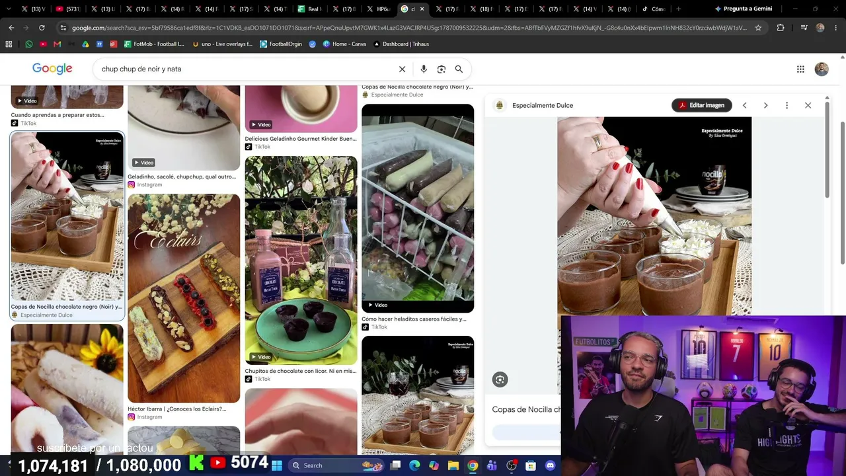Viewport: 846px width, 476px height.
Task: Open 'Geladinho, sacolé, chupchup' result
Action: click(x=182, y=177)
